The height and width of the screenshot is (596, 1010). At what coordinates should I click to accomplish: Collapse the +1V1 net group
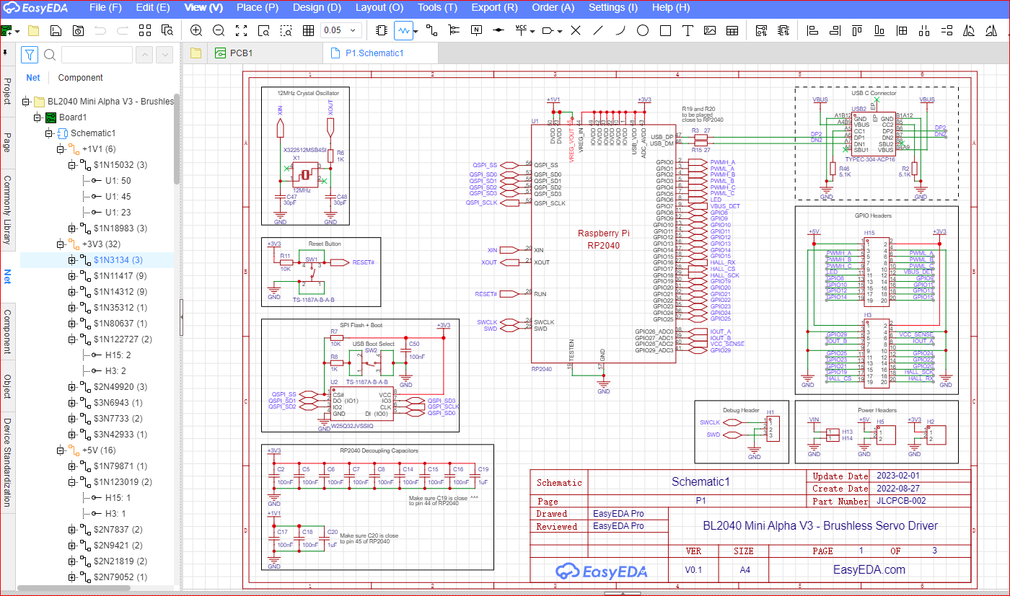[x=61, y=149]
